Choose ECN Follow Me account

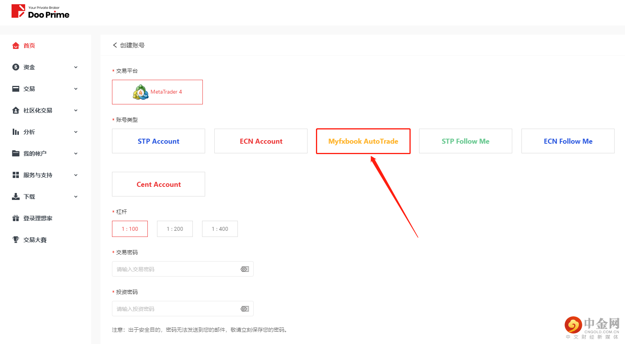point(568,141)
